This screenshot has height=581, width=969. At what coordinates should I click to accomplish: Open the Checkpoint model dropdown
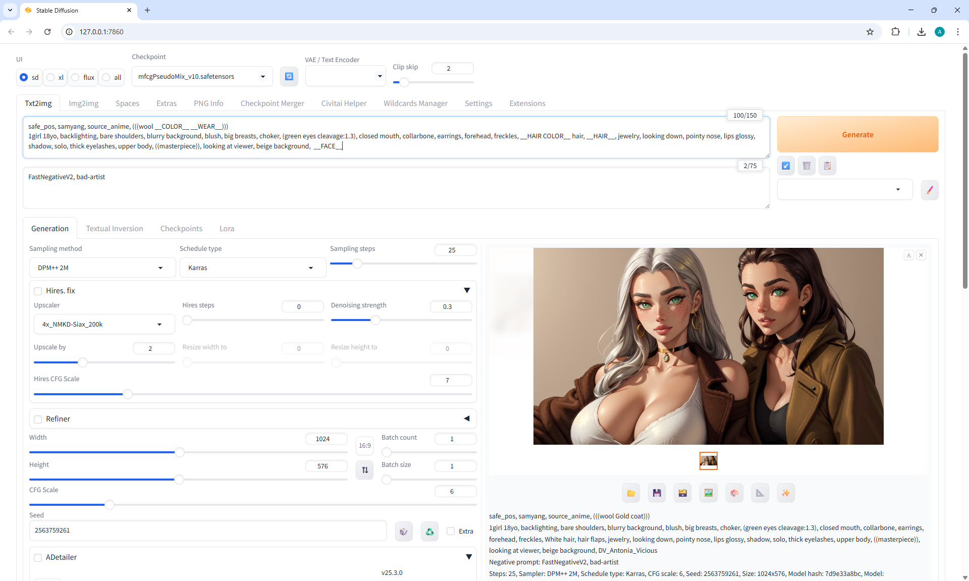202,76
